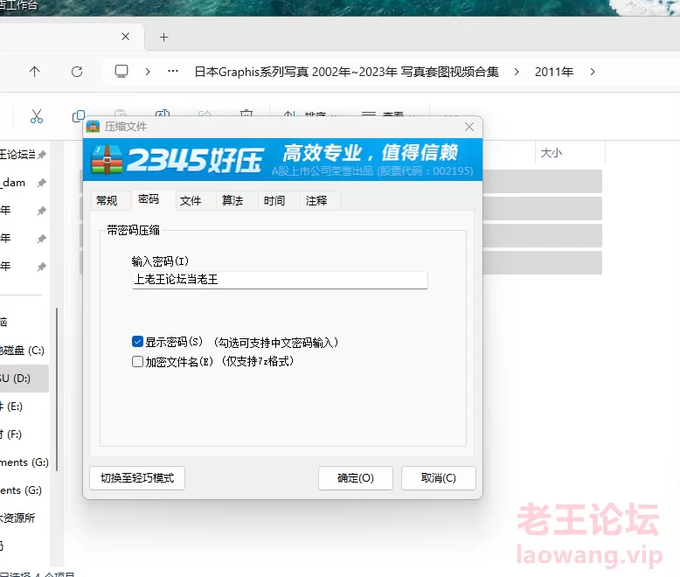Confirm with the 确定(O) button
Screen dimensions: 680x577
pyautogui.click(x=356, y=478)
